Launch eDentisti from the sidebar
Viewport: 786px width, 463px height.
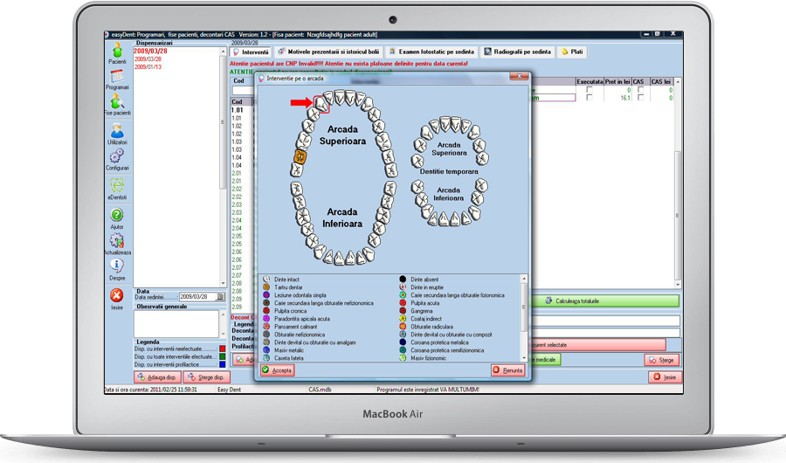[116, 186]
